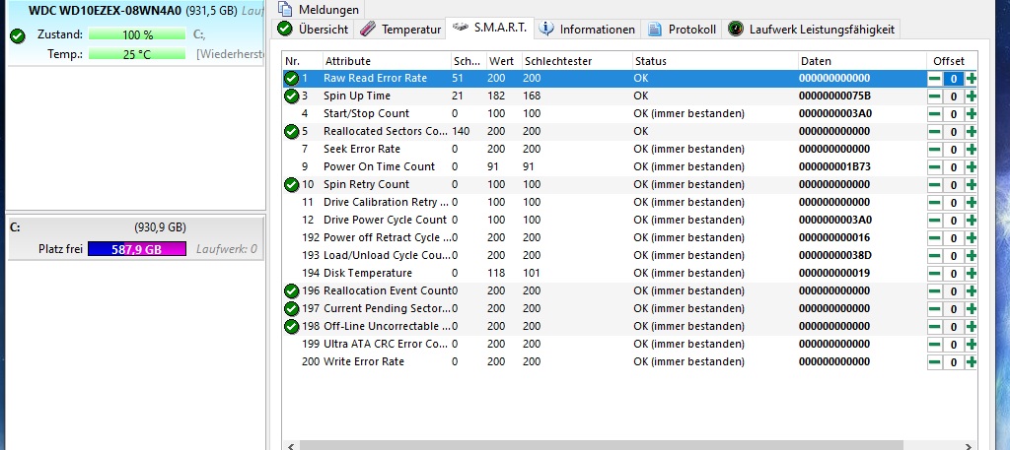Image resolution: width=1010 pixels, height=450 pixels.
Task: Select the Disk Temperature row
Action: (x=630, y=273)
